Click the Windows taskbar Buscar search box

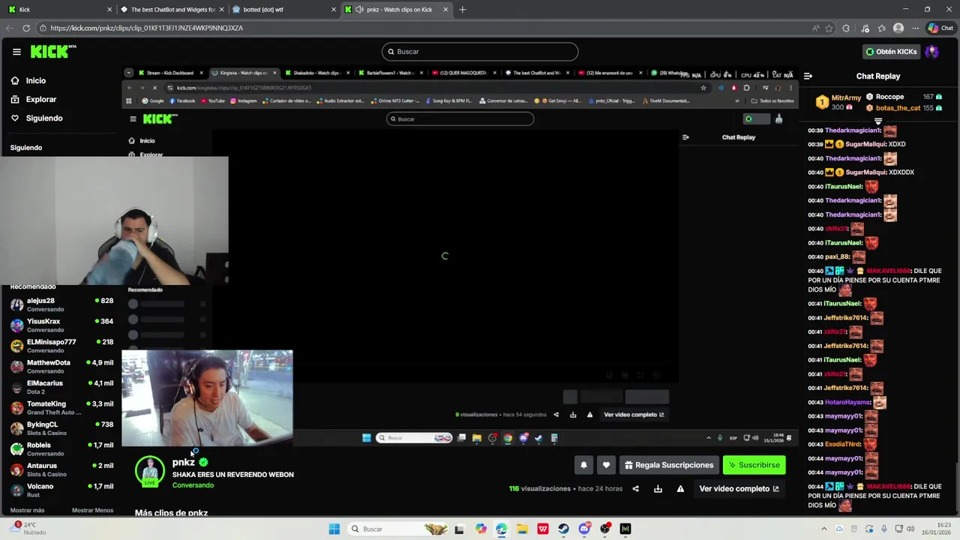pos(397,529)
